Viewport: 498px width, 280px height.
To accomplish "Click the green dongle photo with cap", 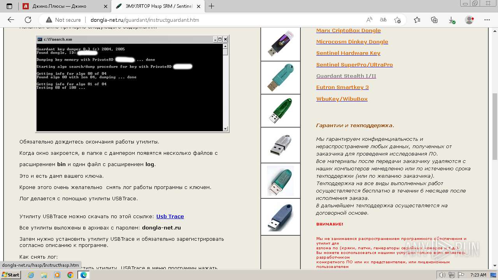I will click(x=281, y=181).
